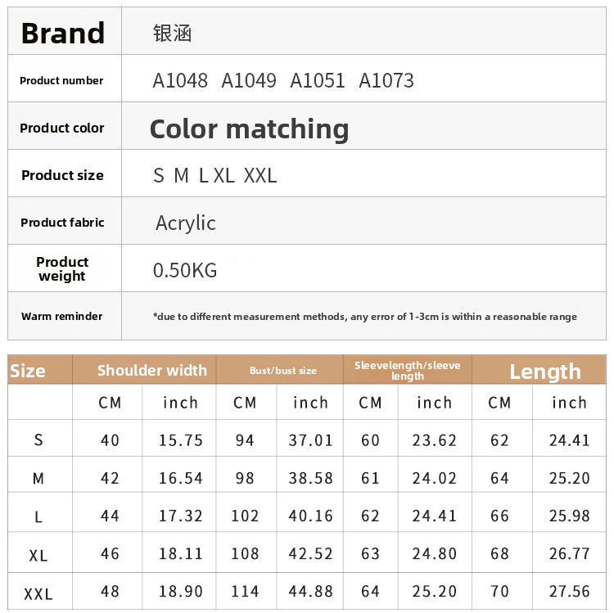Screen dimensions: 614x613
Task: Click the Product fabric row label
Action: click(62, 223)
